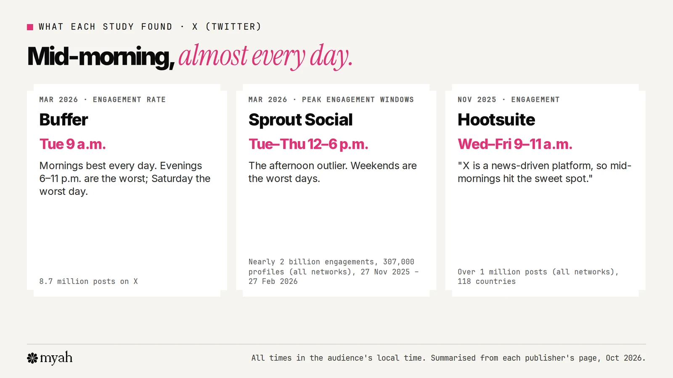Click the italic "almost every day." heading
Viewport: 673px width, 378px height.
(265, 56)
